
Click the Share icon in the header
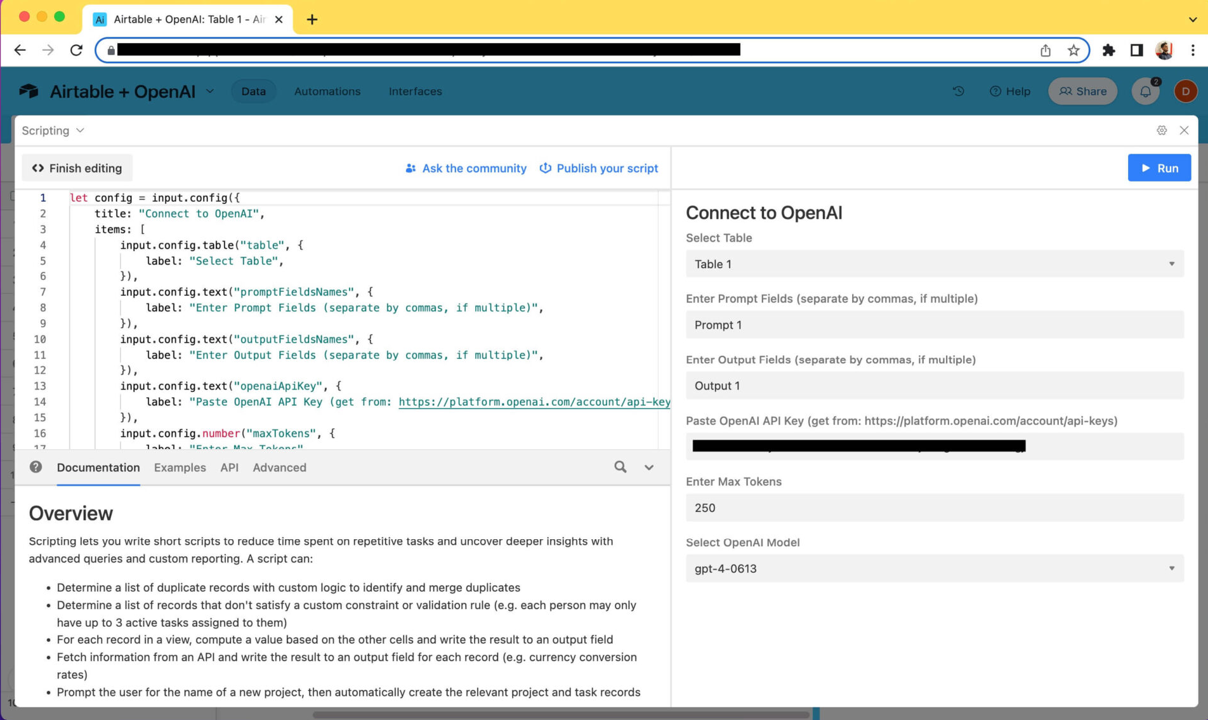pos(1067,91)
